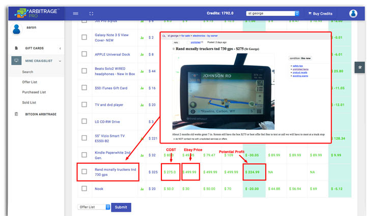The height and width of the screenshot is (216, 386).
Task: Open the Nook listing link
Action: point(99,189)
